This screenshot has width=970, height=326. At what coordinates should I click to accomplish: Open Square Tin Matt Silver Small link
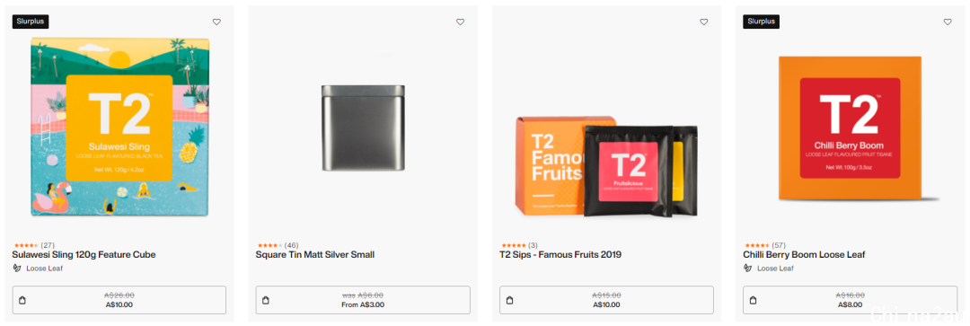coord(315,255)
